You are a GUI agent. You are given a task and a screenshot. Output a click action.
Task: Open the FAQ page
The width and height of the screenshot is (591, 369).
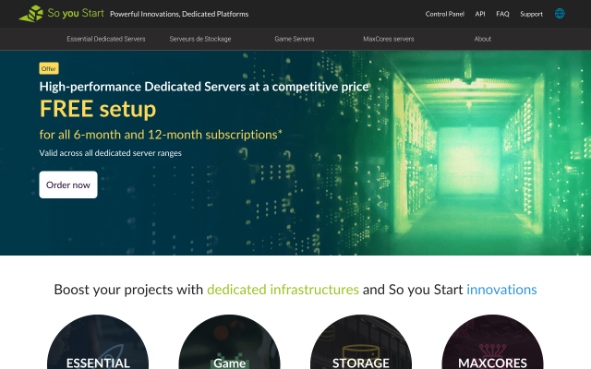click(502, 14)
